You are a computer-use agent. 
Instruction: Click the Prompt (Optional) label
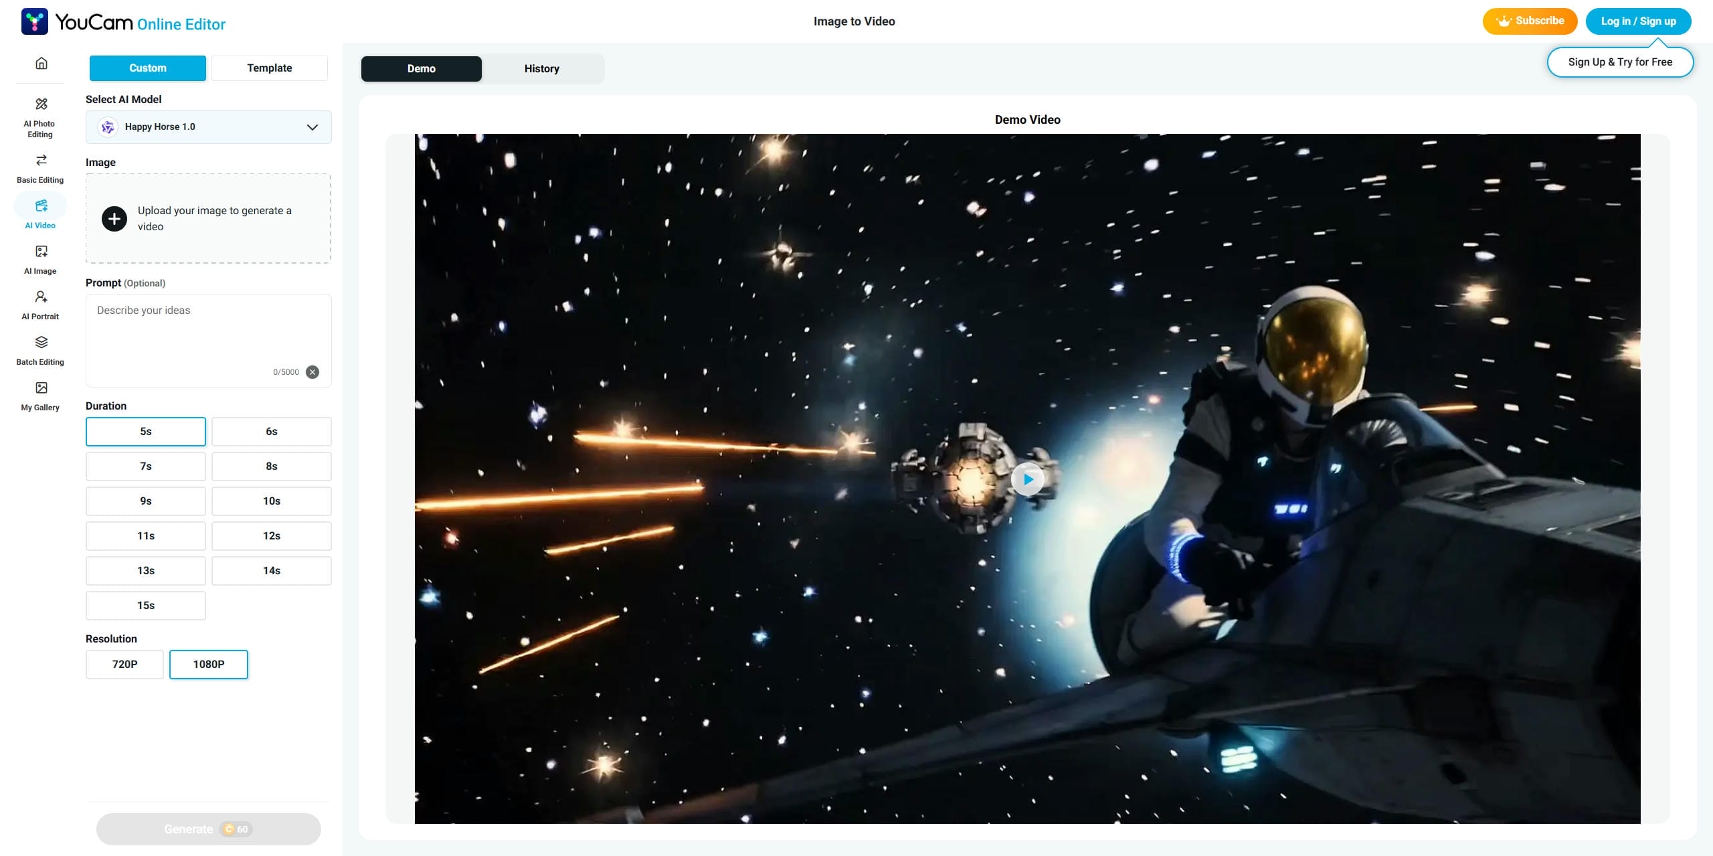(125, 283)
